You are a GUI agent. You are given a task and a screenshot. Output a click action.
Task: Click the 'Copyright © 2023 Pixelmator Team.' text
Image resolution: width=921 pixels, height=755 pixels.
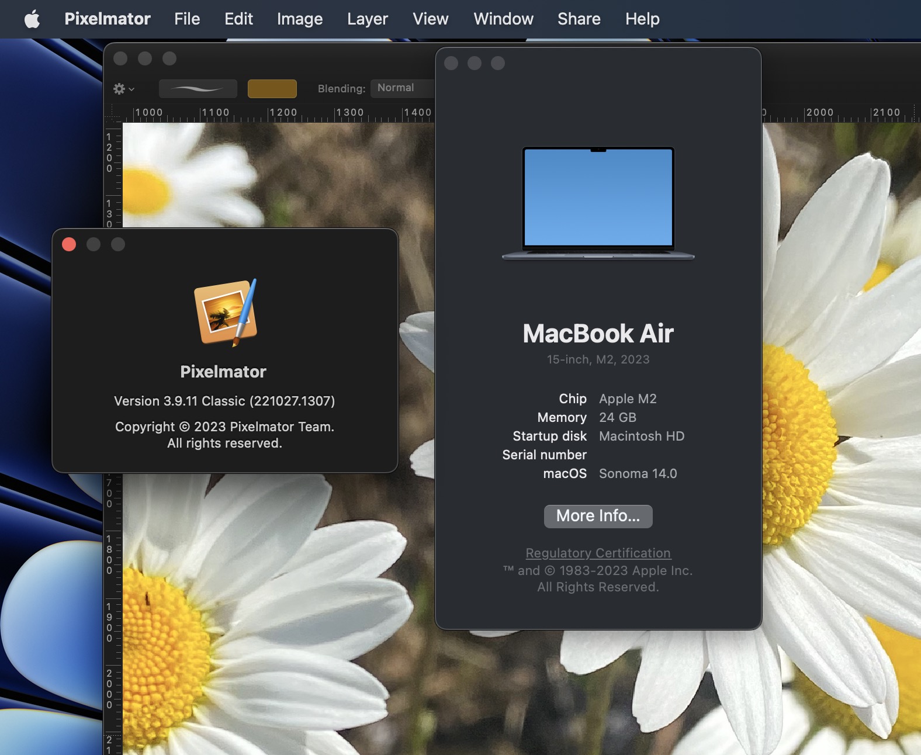click(x=224, y=427)
